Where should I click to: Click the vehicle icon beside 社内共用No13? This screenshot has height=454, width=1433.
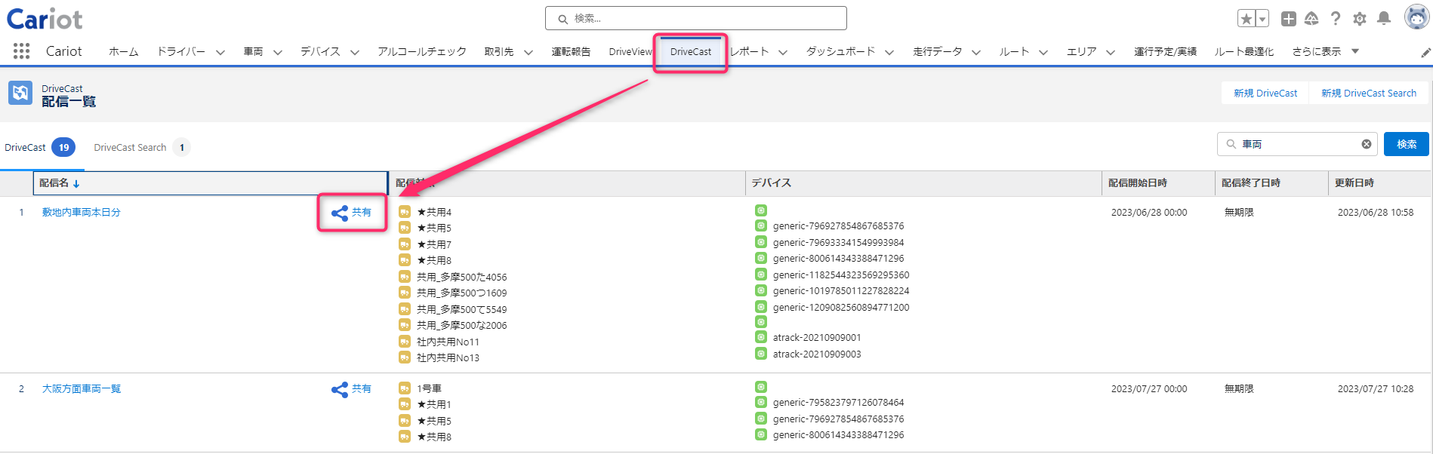[x=405, y=357]
